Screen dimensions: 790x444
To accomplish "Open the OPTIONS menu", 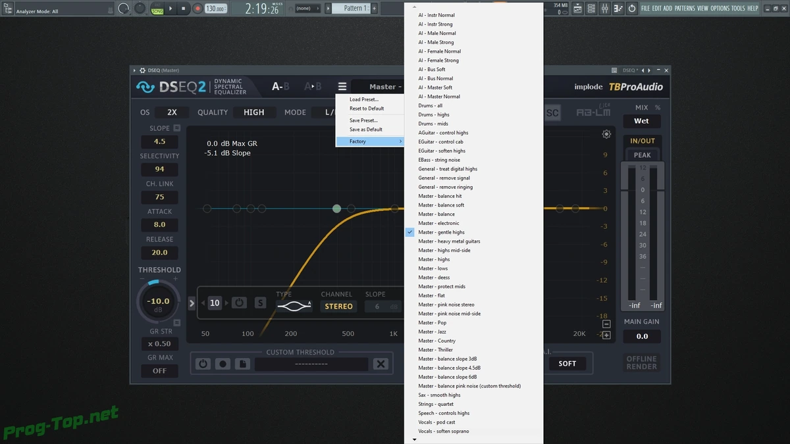I will tap(720, 9).
